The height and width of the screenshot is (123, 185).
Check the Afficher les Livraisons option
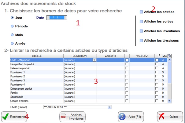click(x=141, y=40)
